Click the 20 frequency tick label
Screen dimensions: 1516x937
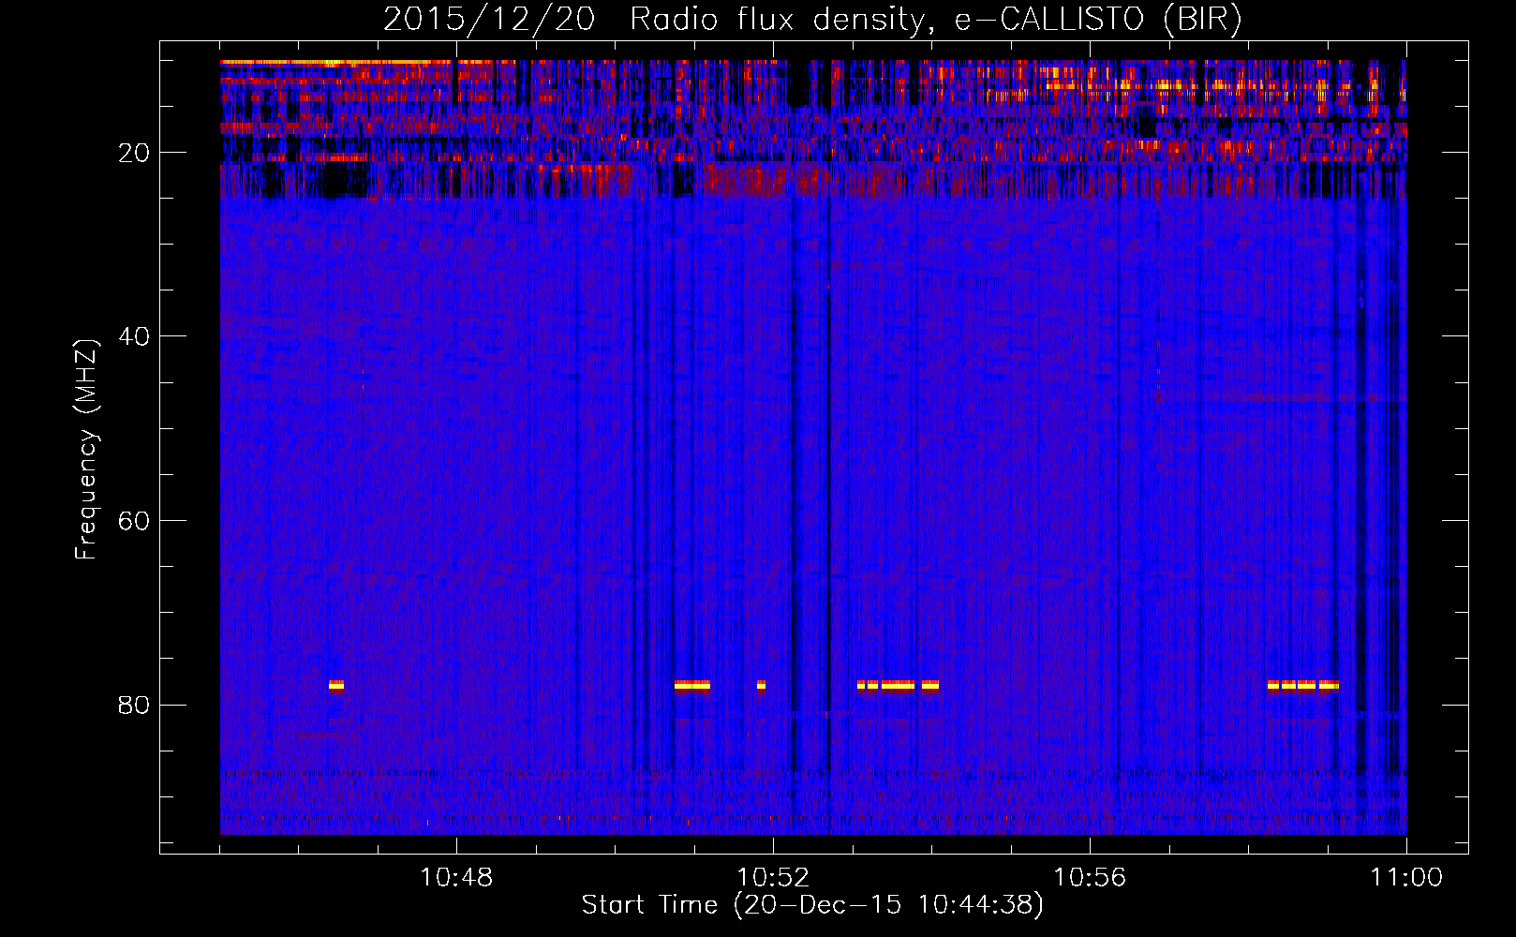pos(134,153)
